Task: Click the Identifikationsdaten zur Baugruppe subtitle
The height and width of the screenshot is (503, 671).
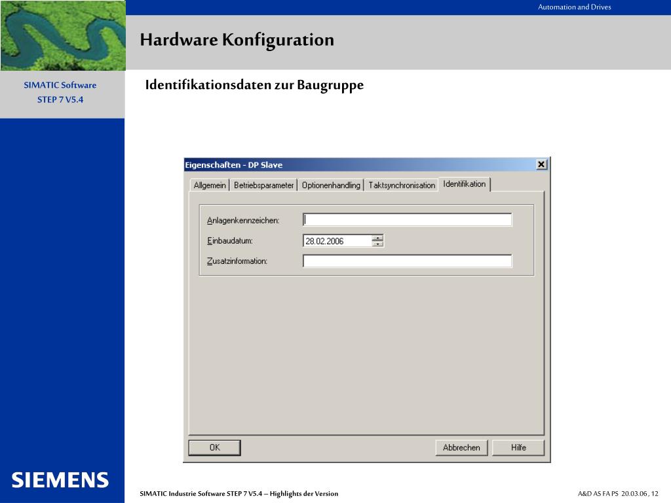Action: tap(254, 84)
